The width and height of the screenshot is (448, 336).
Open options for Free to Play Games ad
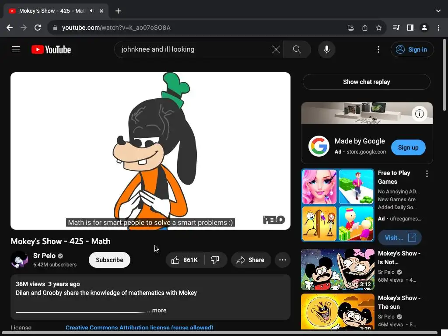click(x=427, y=174)
